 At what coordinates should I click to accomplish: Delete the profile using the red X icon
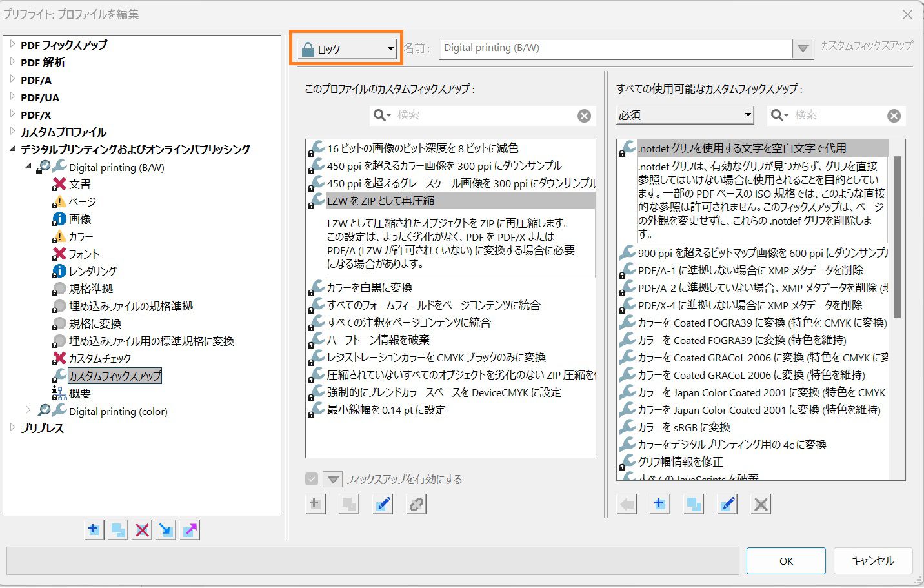pos(141,529)
